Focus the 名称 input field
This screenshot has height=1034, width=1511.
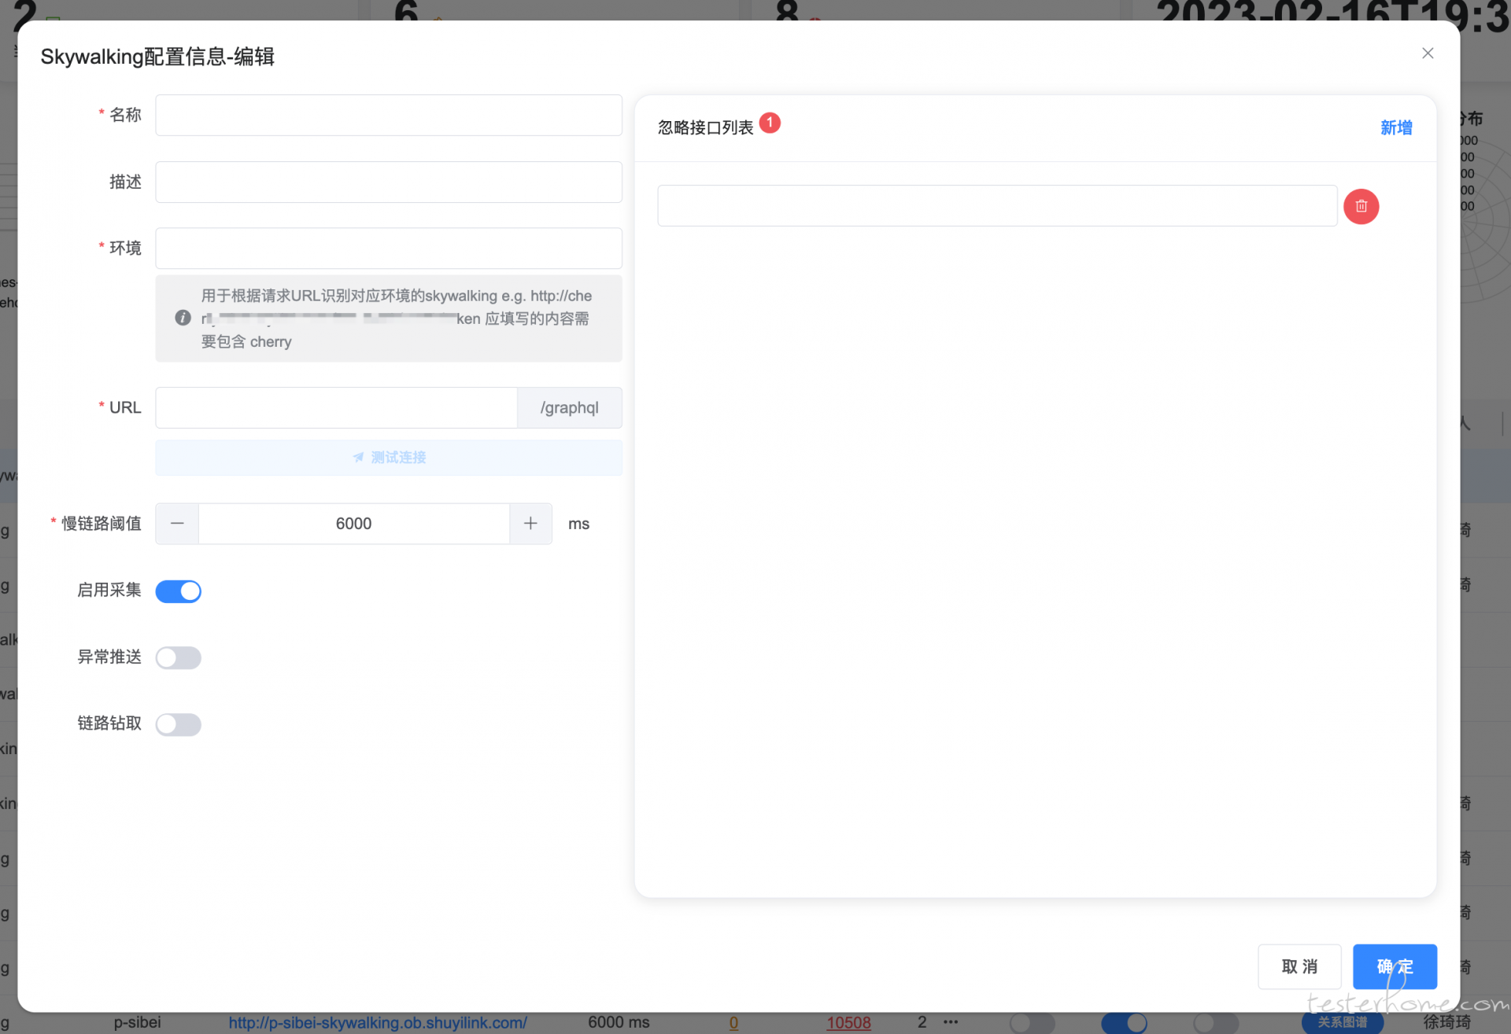(389, 116)
